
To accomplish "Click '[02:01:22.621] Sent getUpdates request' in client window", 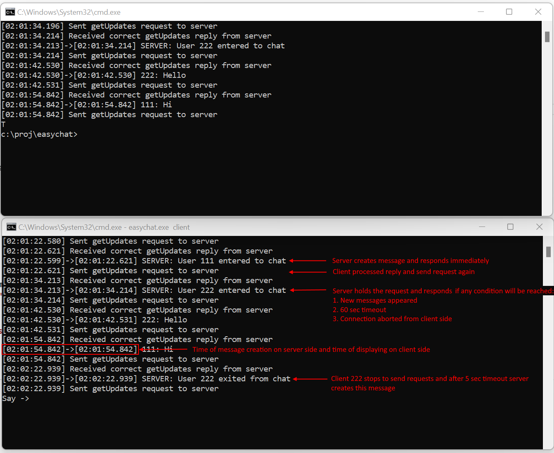I will (x=111, y=271).
